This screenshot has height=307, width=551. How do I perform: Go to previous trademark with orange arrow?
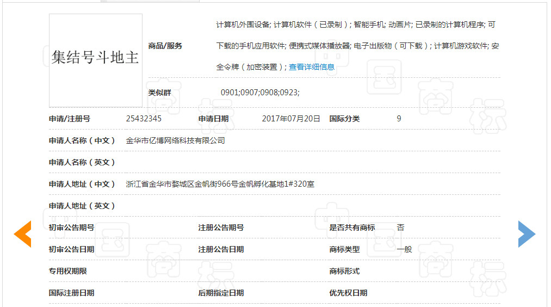coord(22,234)
